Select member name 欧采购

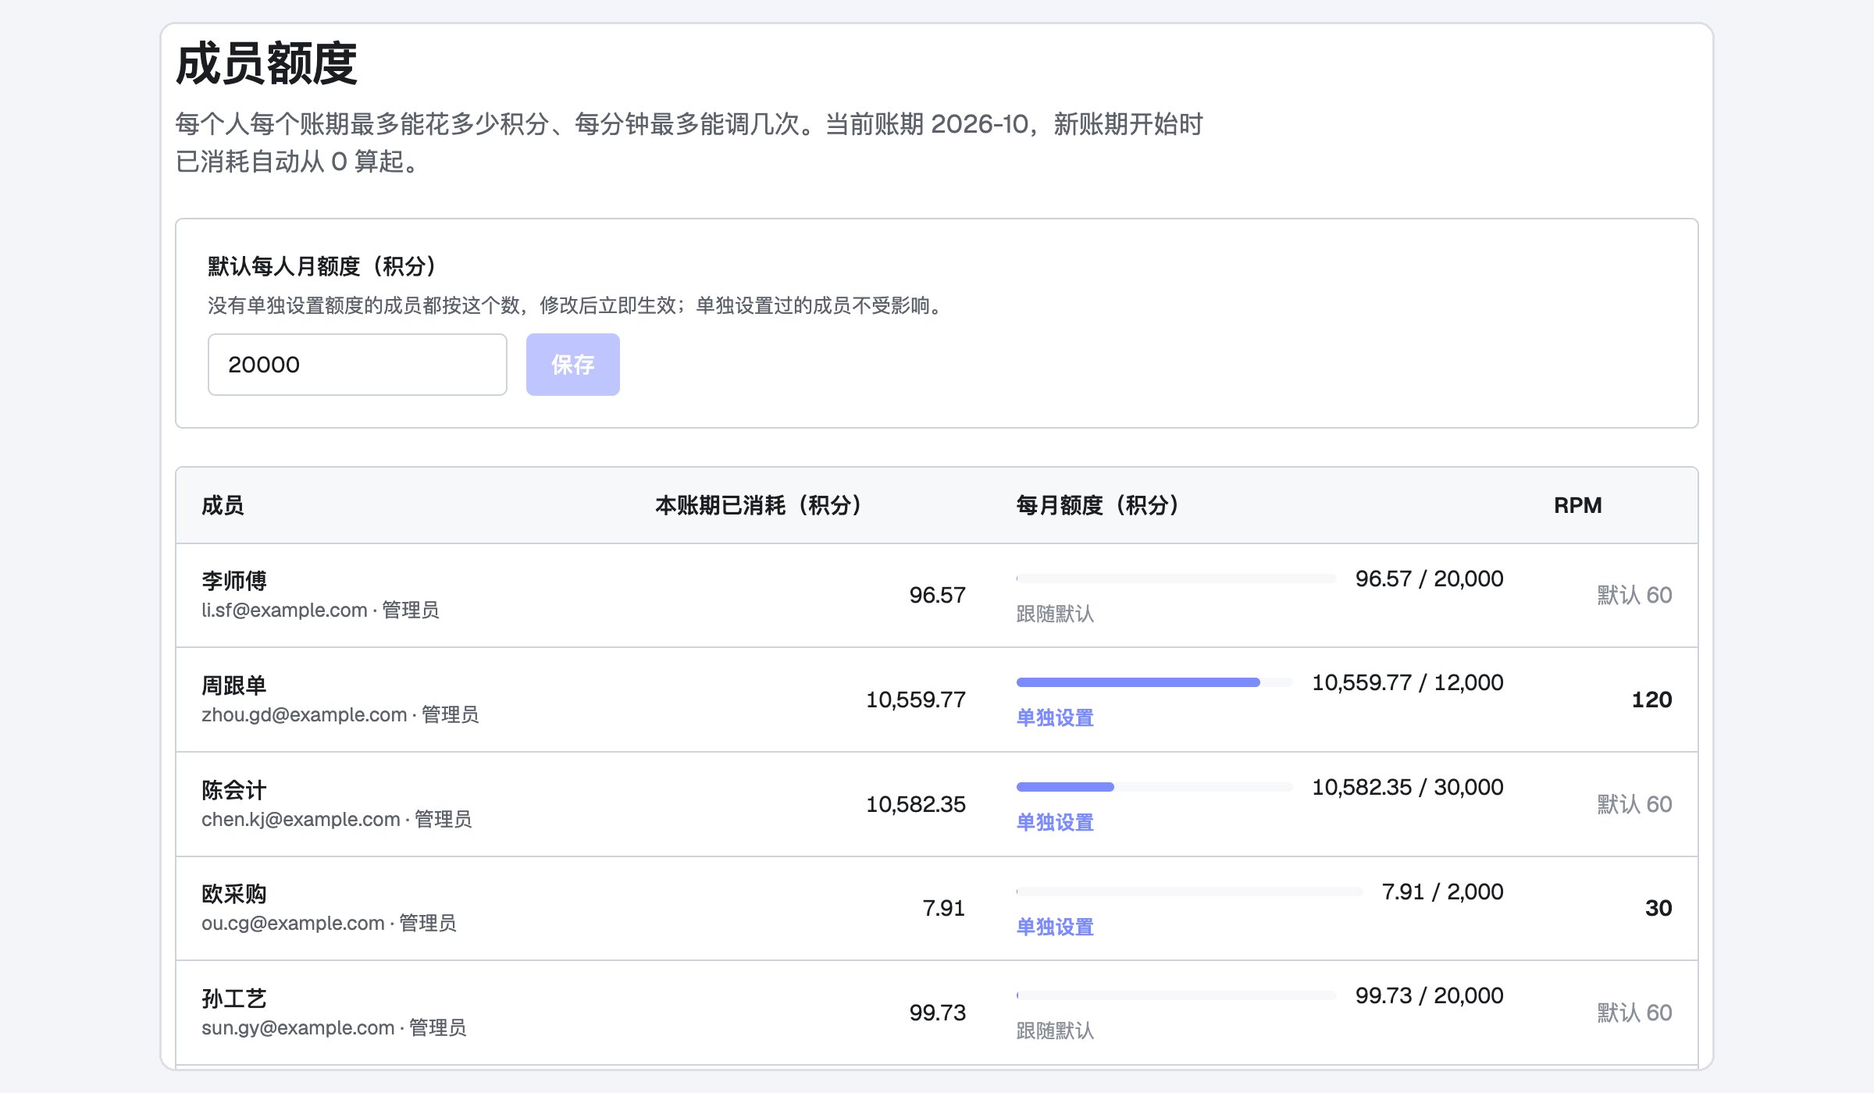tap(234, 894)
